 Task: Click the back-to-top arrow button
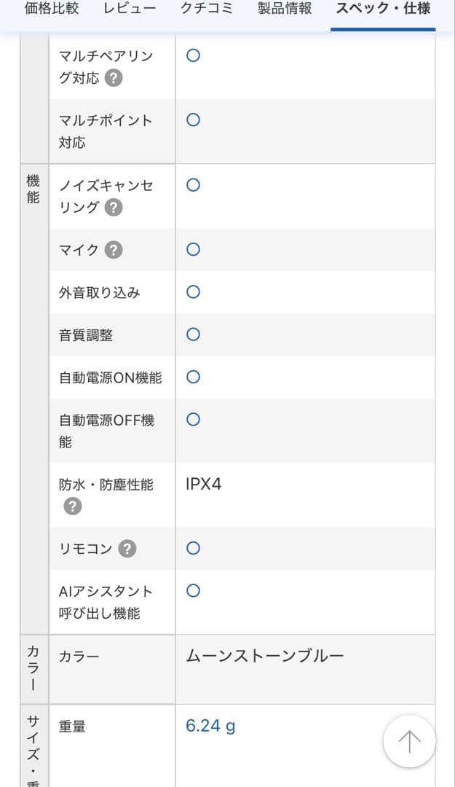click(x=409, y=741)
